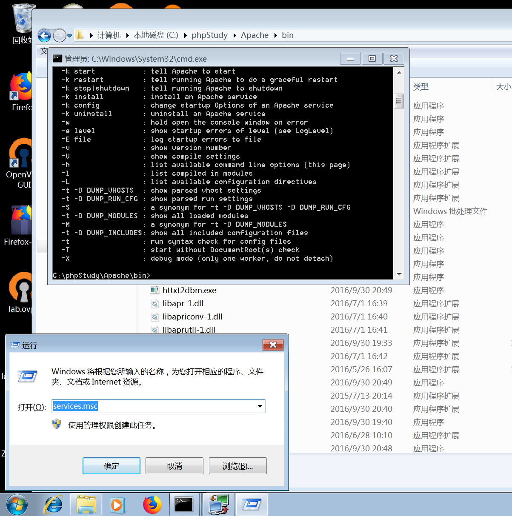This screenshot has height=516, width=512.
Task: Expand the arrow after Apache in breadcrumb
Action: click(275, 35)
